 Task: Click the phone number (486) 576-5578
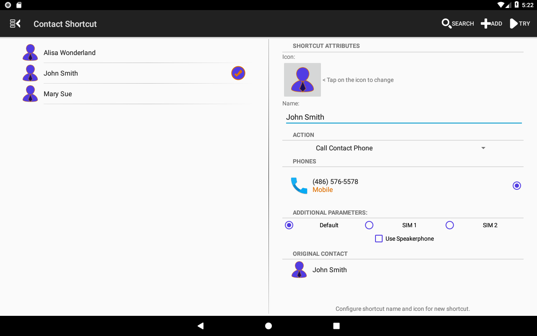tap(335, 182)
